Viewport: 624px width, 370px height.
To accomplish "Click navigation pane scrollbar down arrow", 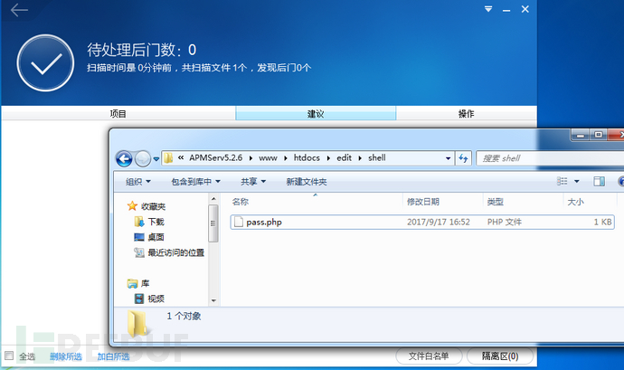I will [213, 300].
